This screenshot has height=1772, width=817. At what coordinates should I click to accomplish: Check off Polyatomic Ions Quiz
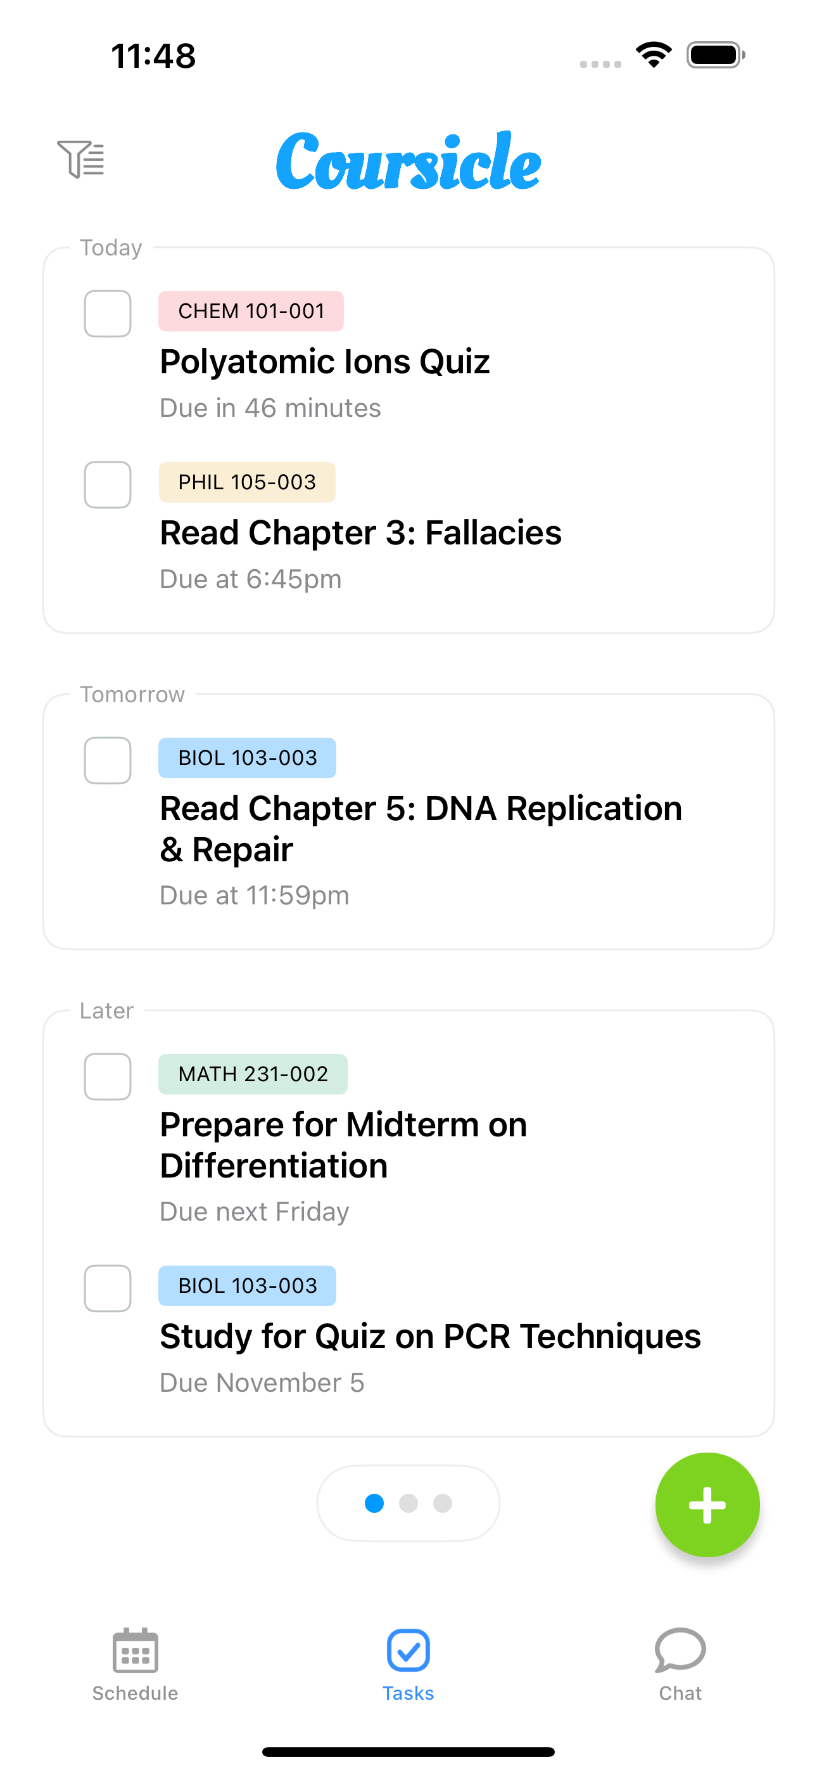[x=107, y=314]
